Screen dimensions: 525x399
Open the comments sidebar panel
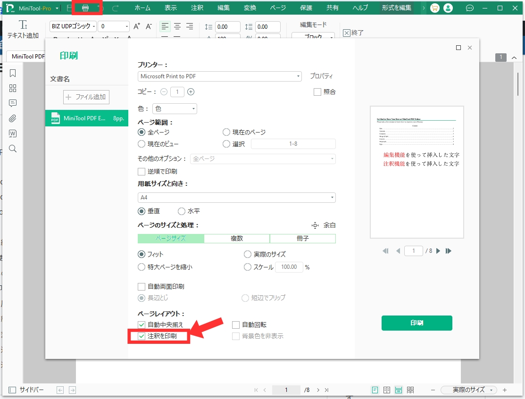click(13, 103)
